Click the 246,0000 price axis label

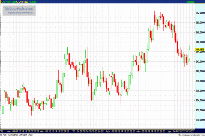[200, 42]
